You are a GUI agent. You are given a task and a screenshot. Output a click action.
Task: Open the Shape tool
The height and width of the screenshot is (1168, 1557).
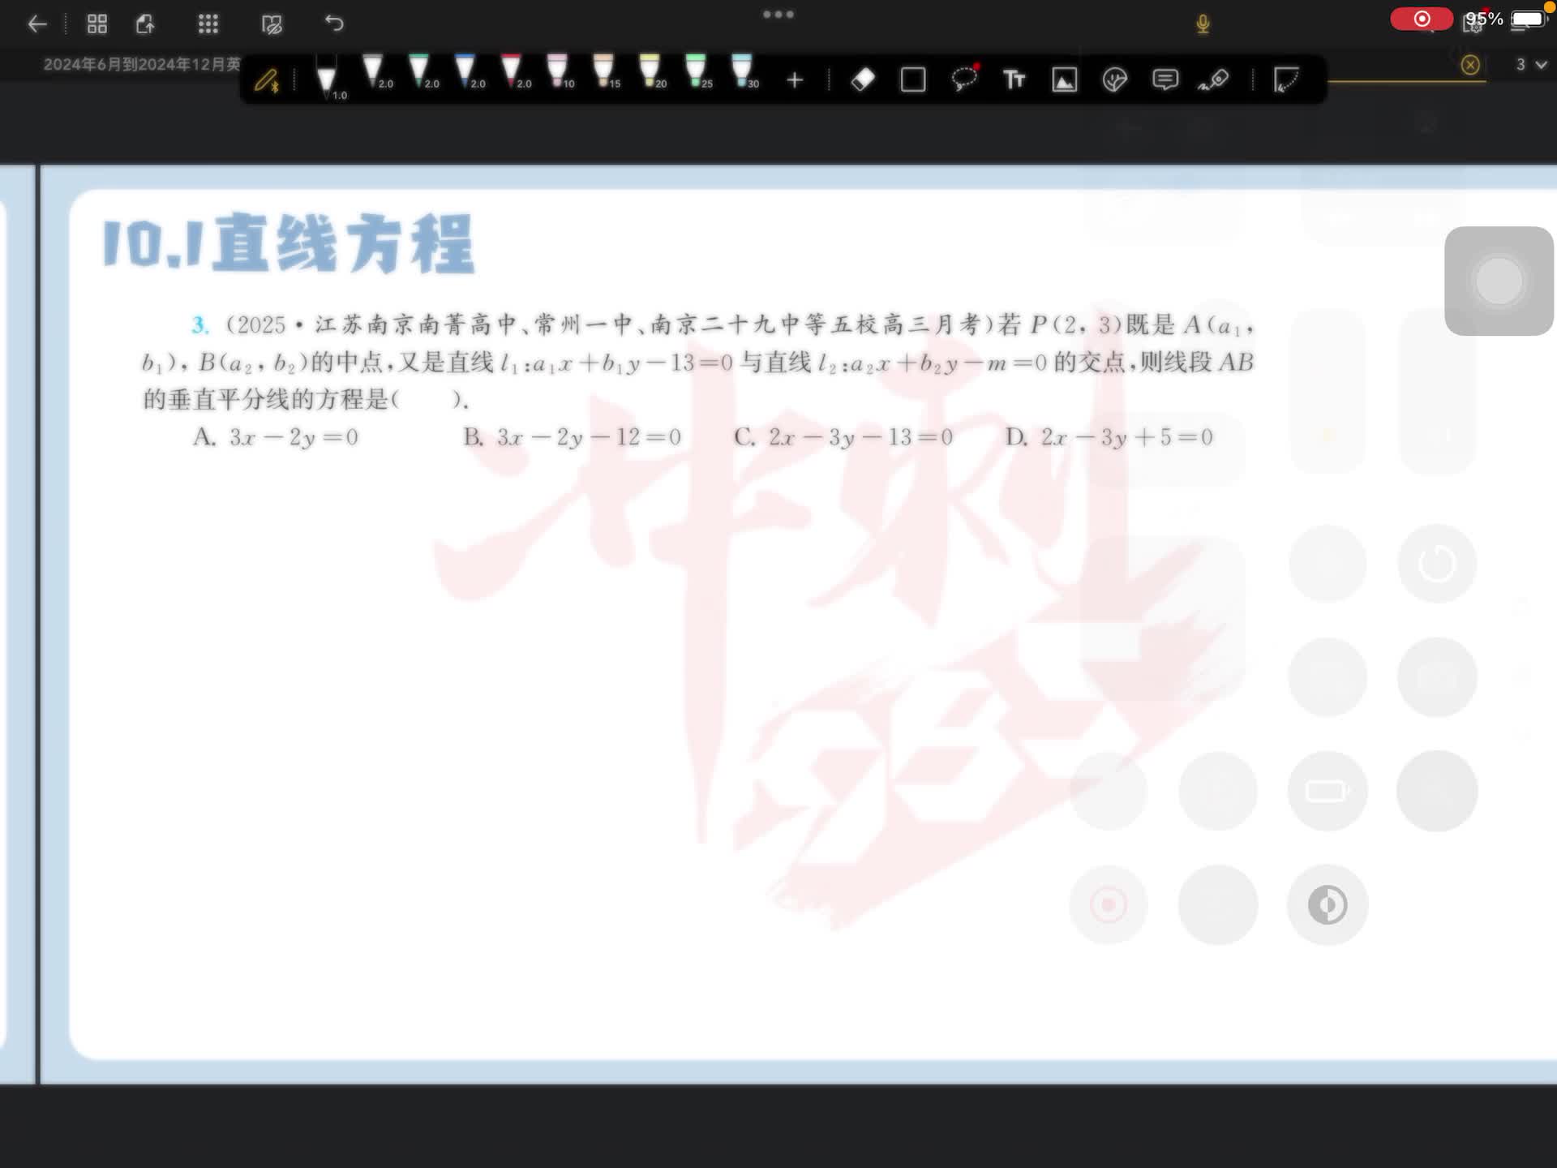[913, 79]
